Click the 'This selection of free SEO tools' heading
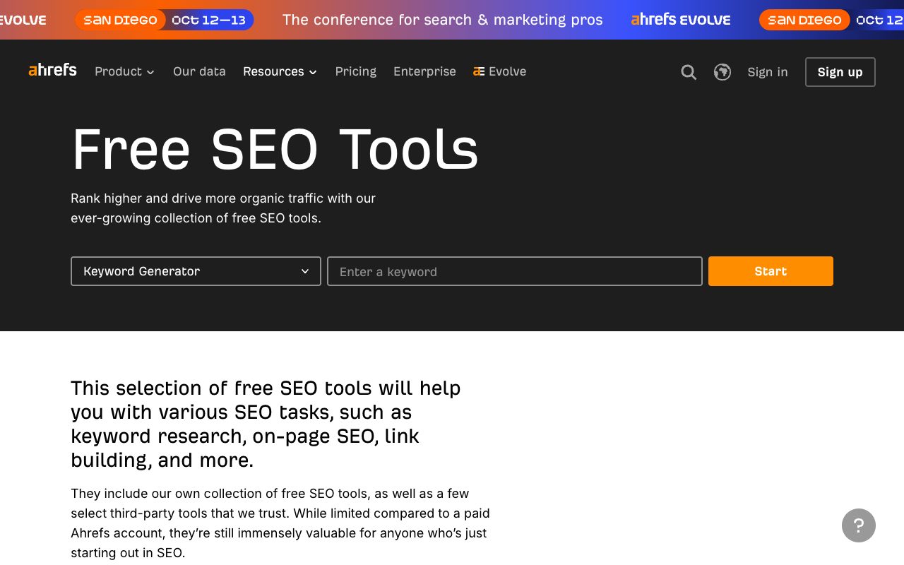This screenshot has height=565, width=904. 266,424
